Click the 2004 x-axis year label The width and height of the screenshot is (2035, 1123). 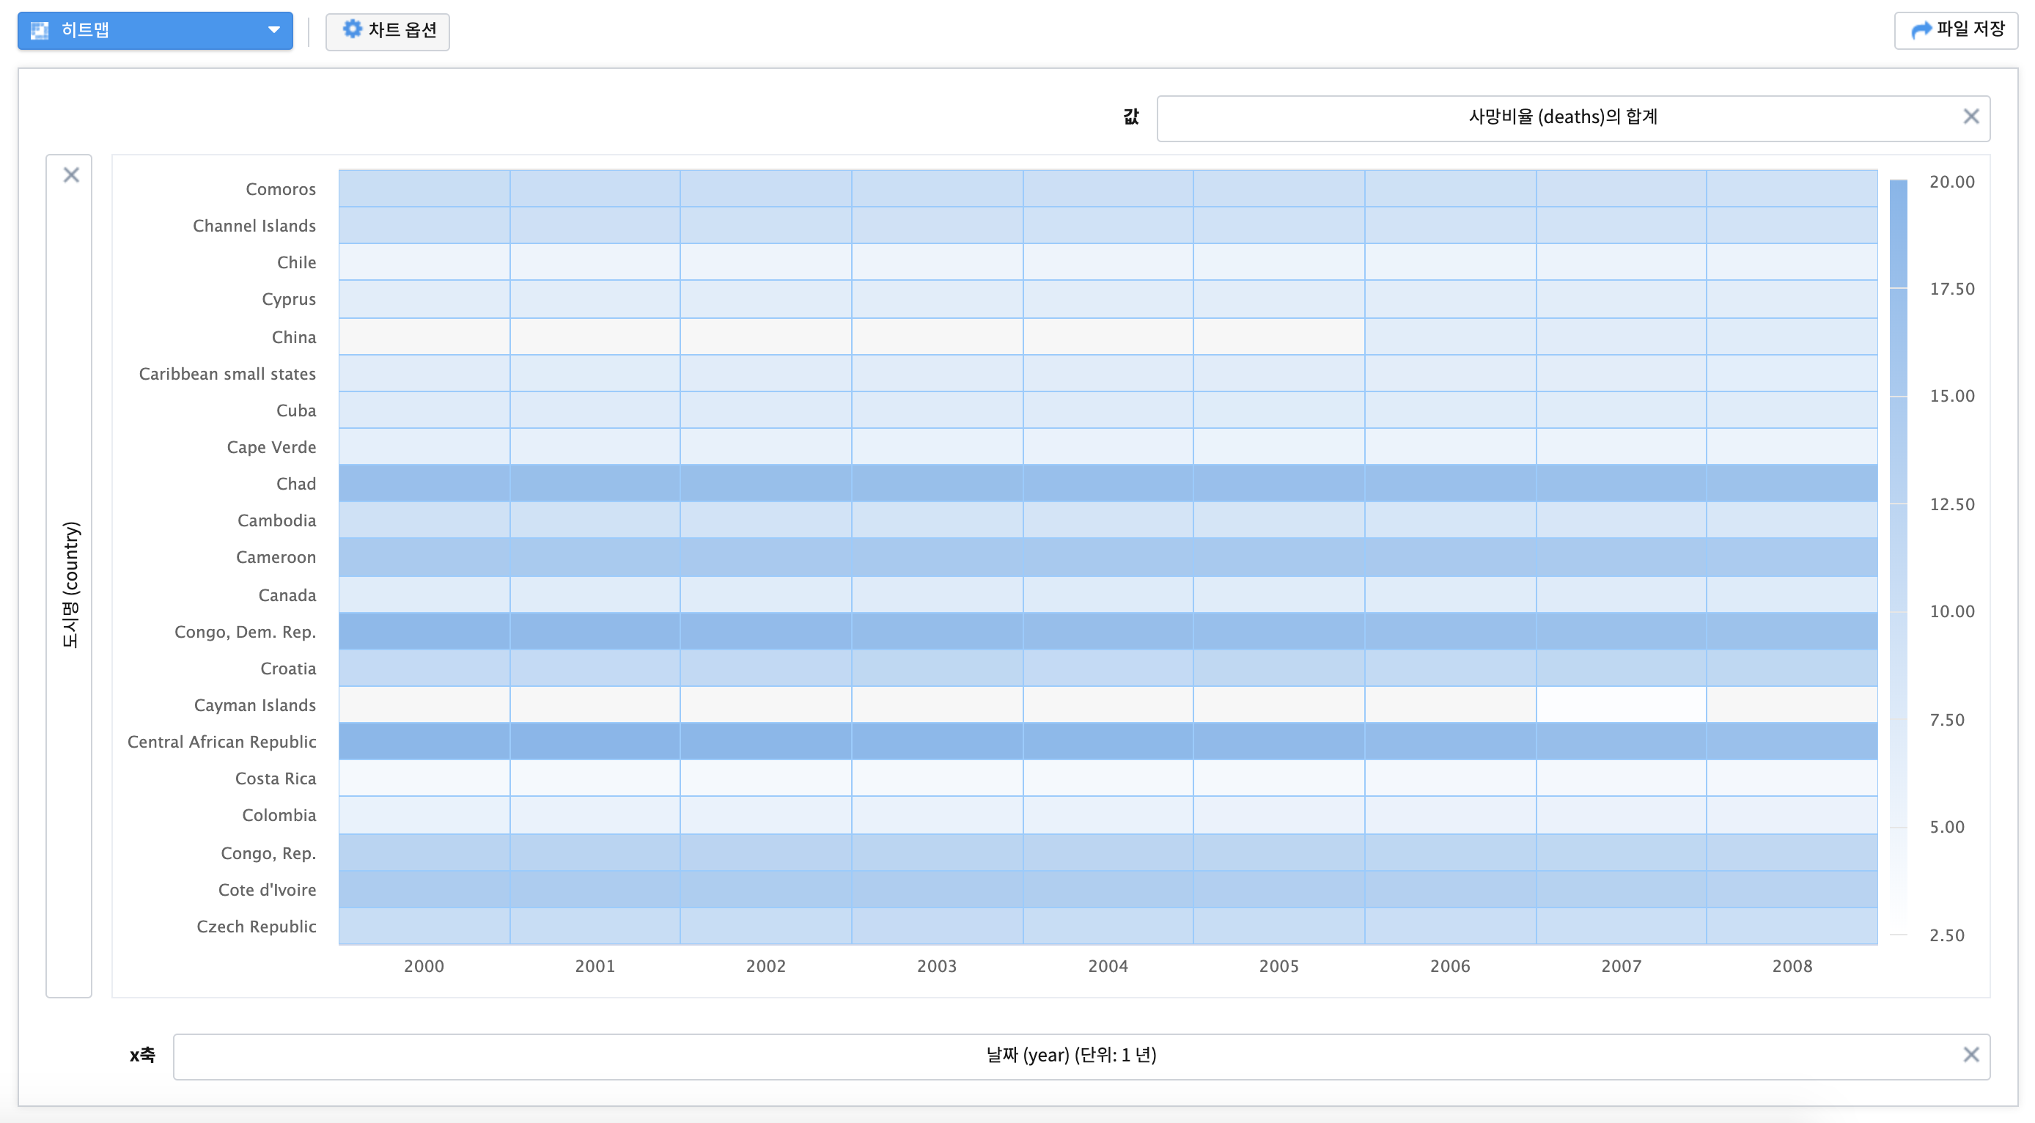[1108, 966]
